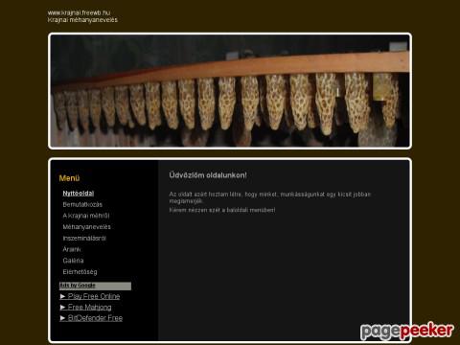Go to the Bemutatkozás page

point(82,204)
